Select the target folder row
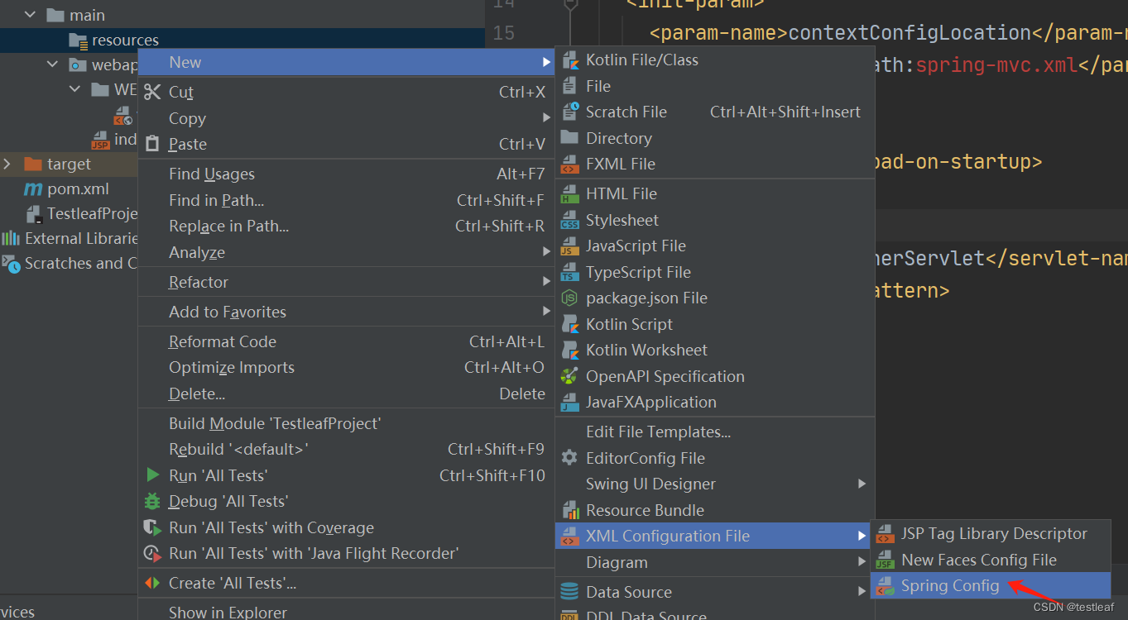 (69, 164)
